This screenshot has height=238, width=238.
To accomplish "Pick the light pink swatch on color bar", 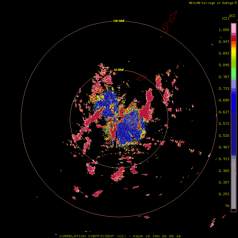I will [x=234, y=28].
